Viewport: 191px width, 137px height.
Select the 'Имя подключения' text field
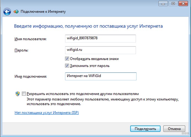[x=101, y=76]
